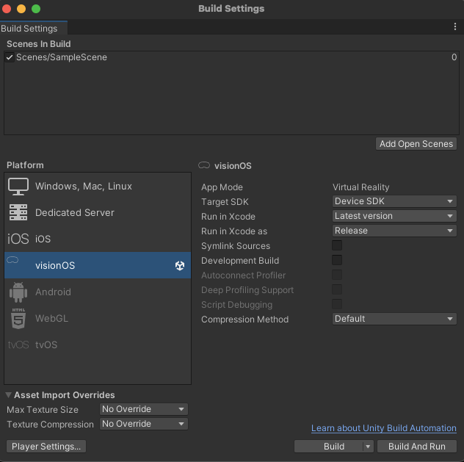The width and height of the screenshot is (464, 462).
Task: Toggle the Script Debugging checkbox
Action: (x=337, y=304)
